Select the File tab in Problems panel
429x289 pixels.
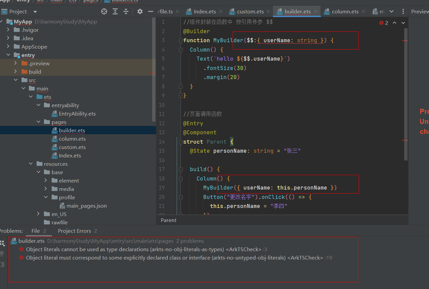click(x=39, y=231)
